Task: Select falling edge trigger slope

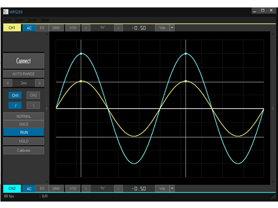Action: 33,105
